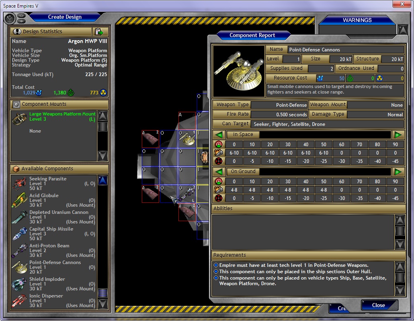Viewport: 414px width, 321px height.
Task: Click previous arrow on On Ground row
Action: pos(219,172)
